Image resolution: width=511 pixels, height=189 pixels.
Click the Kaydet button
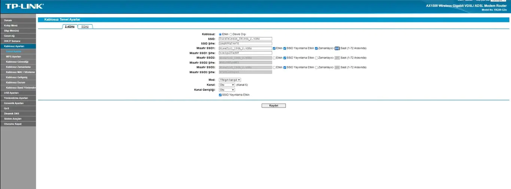pyautogui.click(x=273, y=106)
